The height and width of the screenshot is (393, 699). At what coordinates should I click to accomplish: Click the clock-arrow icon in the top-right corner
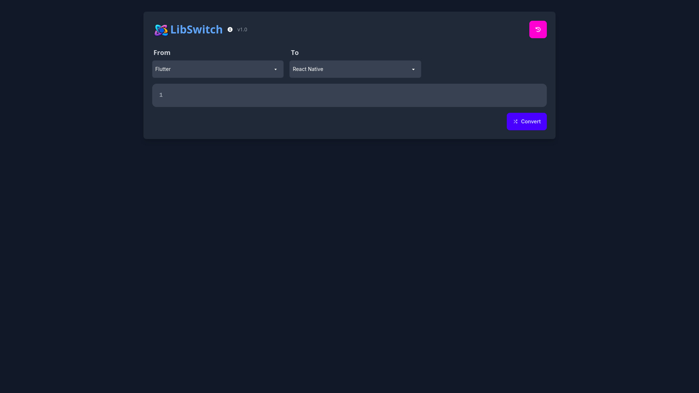[538, 29]
